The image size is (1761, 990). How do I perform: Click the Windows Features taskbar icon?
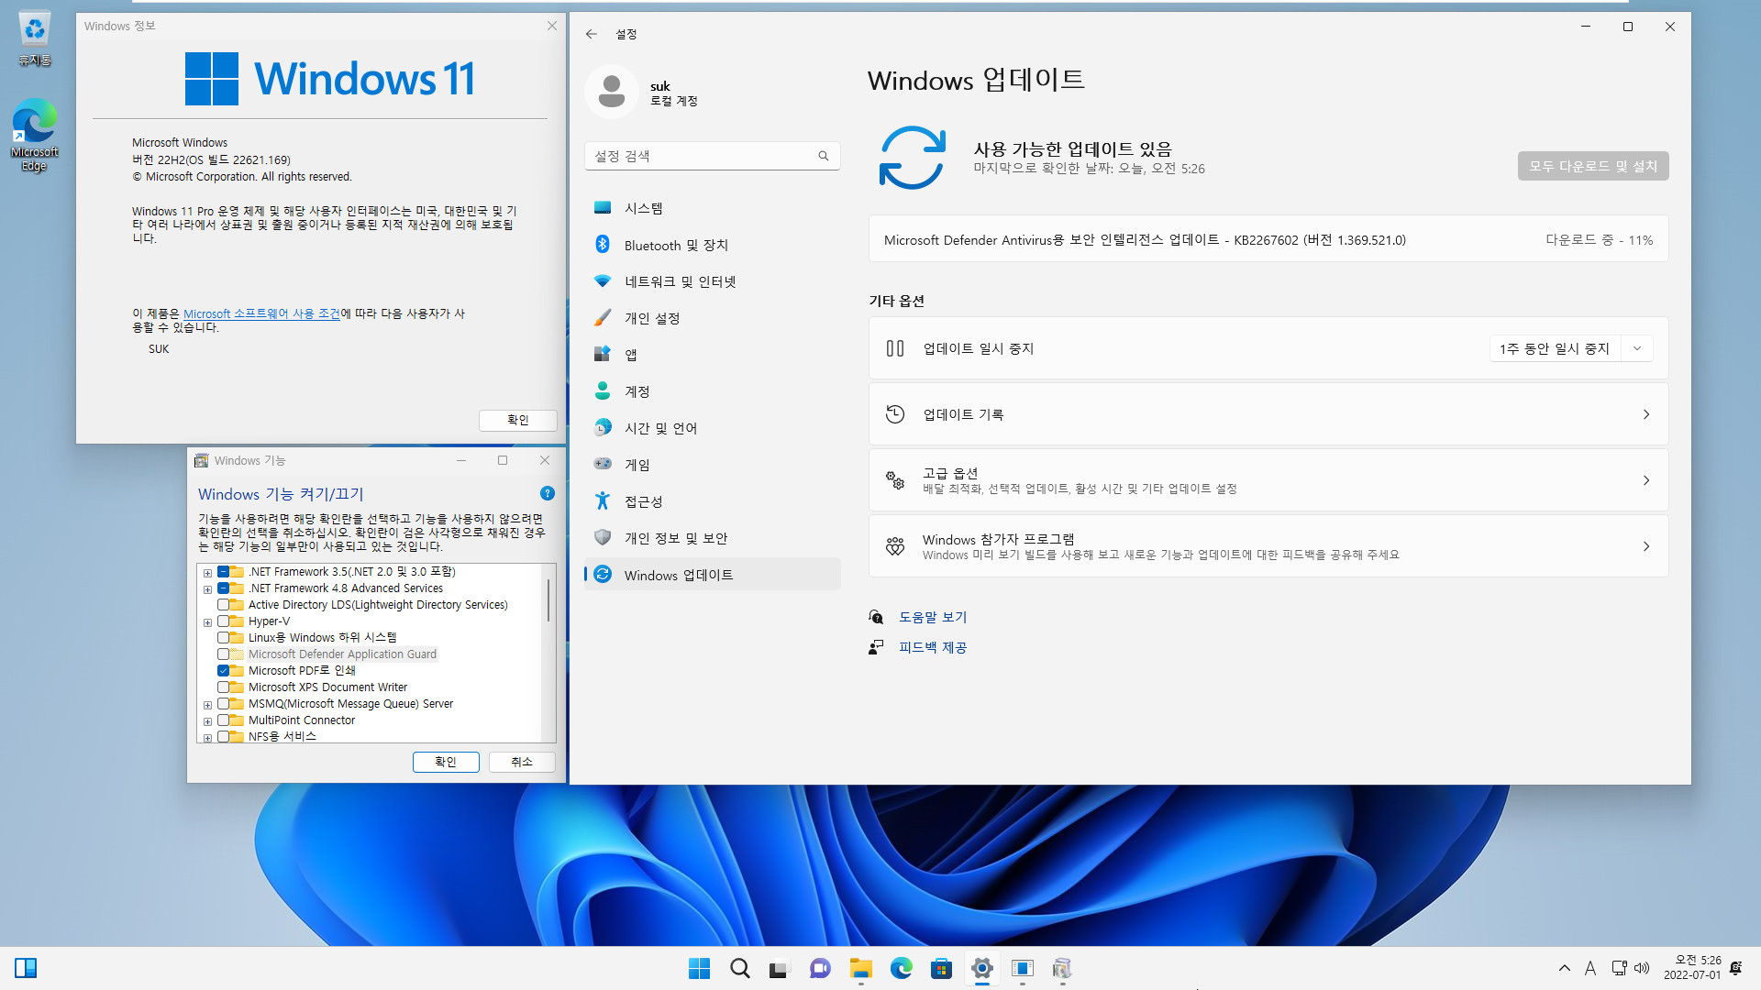1062,968
